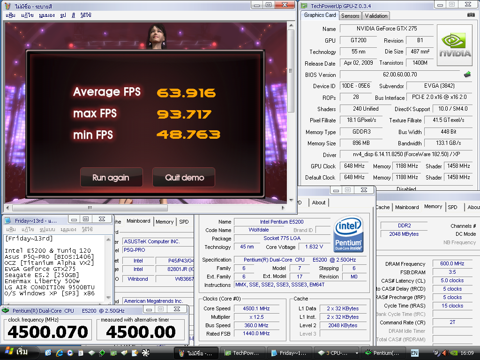
Task: Open the มุมมอง (View) menu in Paint
Action: [x=47, y=15]
